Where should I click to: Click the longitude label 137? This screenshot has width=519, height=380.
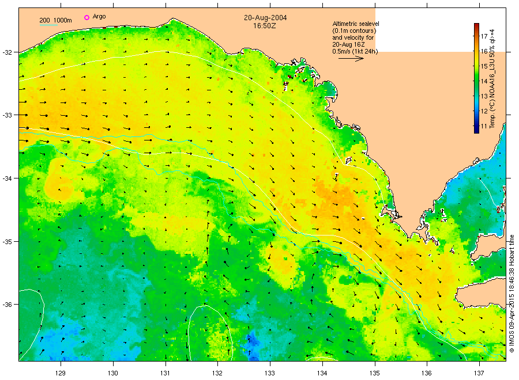(x=479, y=374)
